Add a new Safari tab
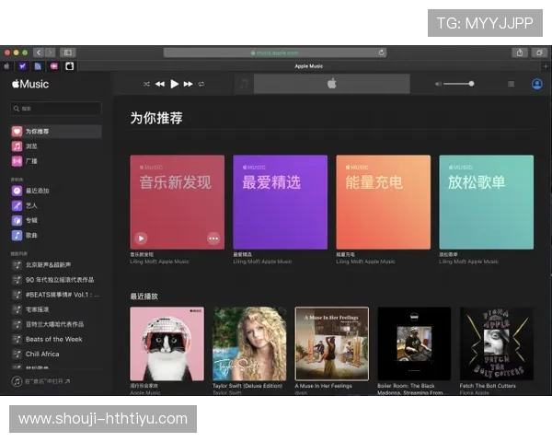This screenshot has width=552, height=442. tap(546, 66)
